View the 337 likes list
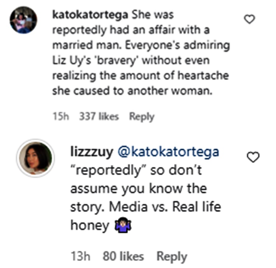276x268 pixels. tap(99, 117)
